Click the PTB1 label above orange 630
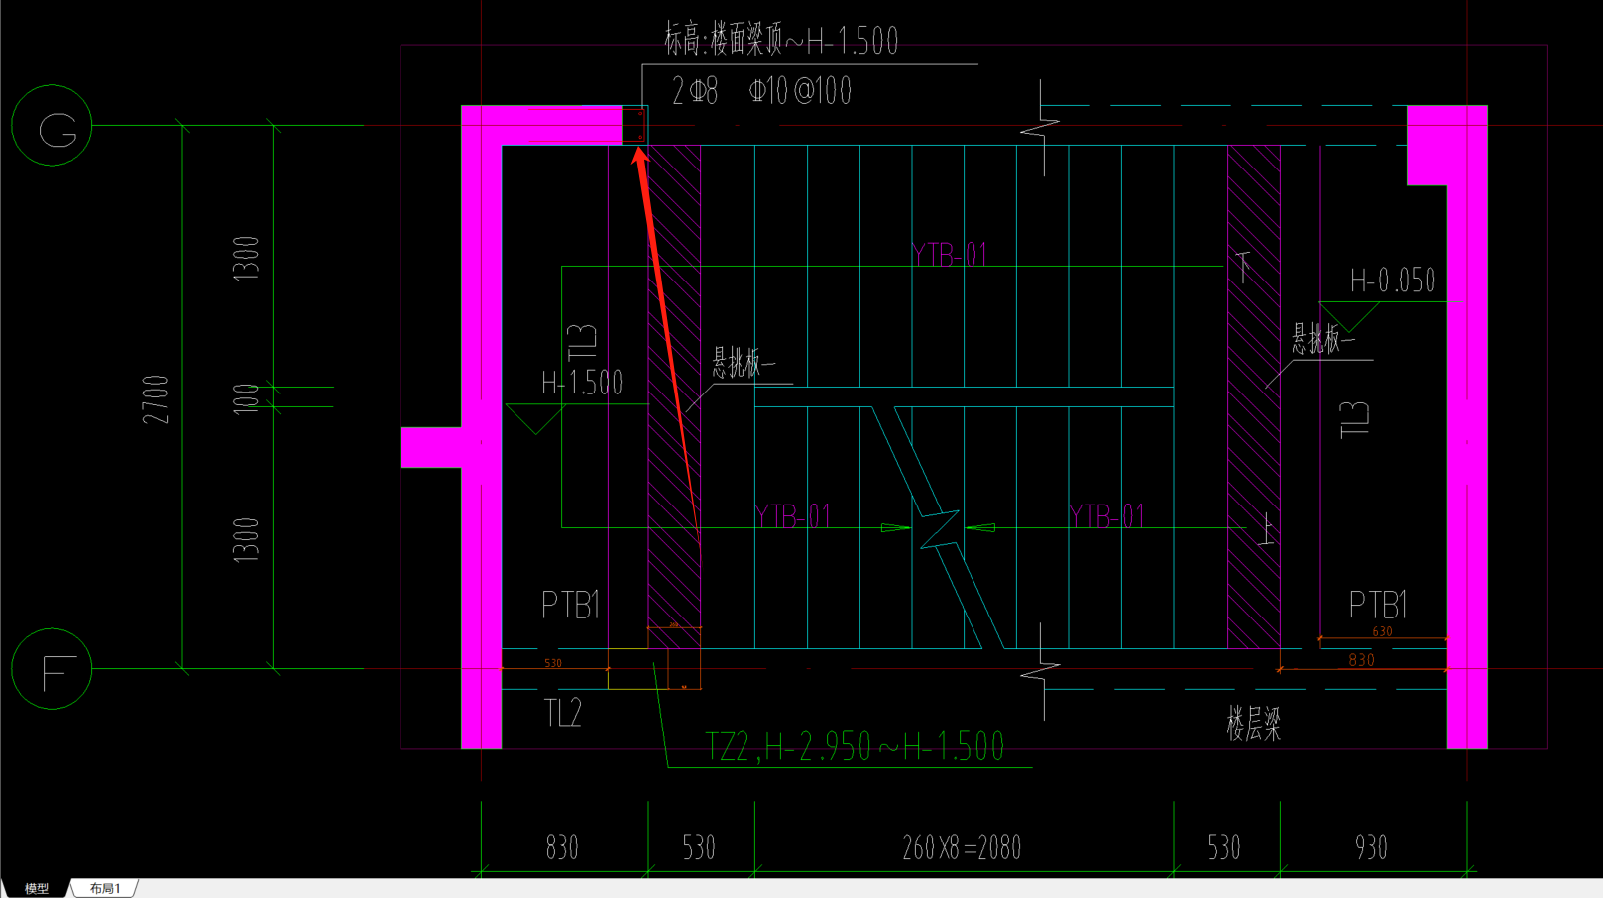The width and height of the screenshot is (1603, 898). tap(1378, 604)
